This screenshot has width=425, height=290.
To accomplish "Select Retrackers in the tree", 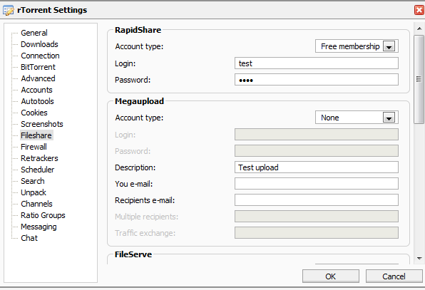I will pyautogui.click(x=39, y=158).
